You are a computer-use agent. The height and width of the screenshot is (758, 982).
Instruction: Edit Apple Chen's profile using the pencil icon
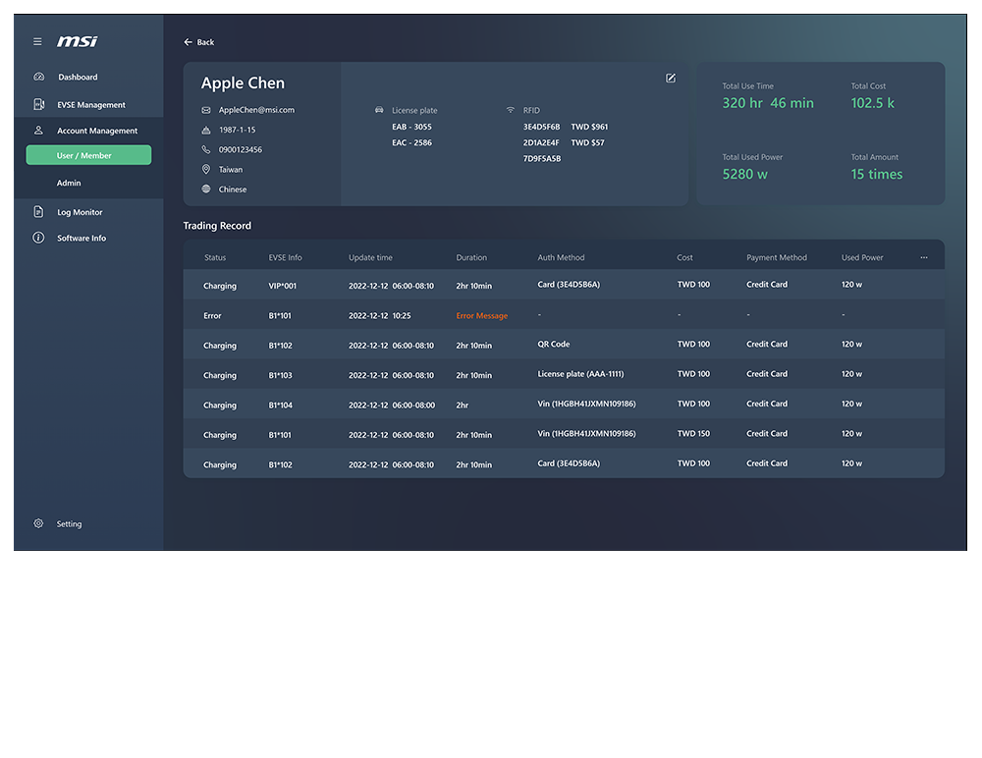[671, 78]
